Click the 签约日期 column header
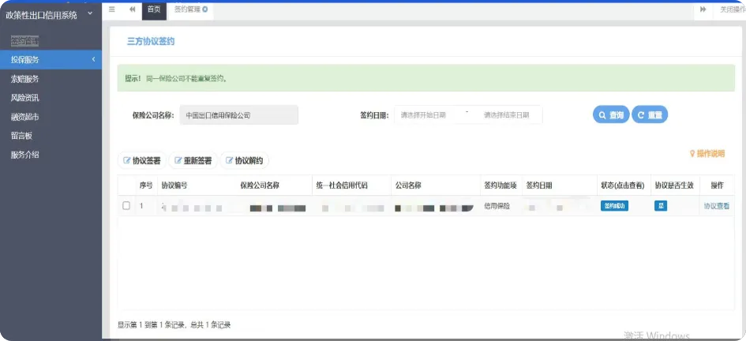 [539, 185]
